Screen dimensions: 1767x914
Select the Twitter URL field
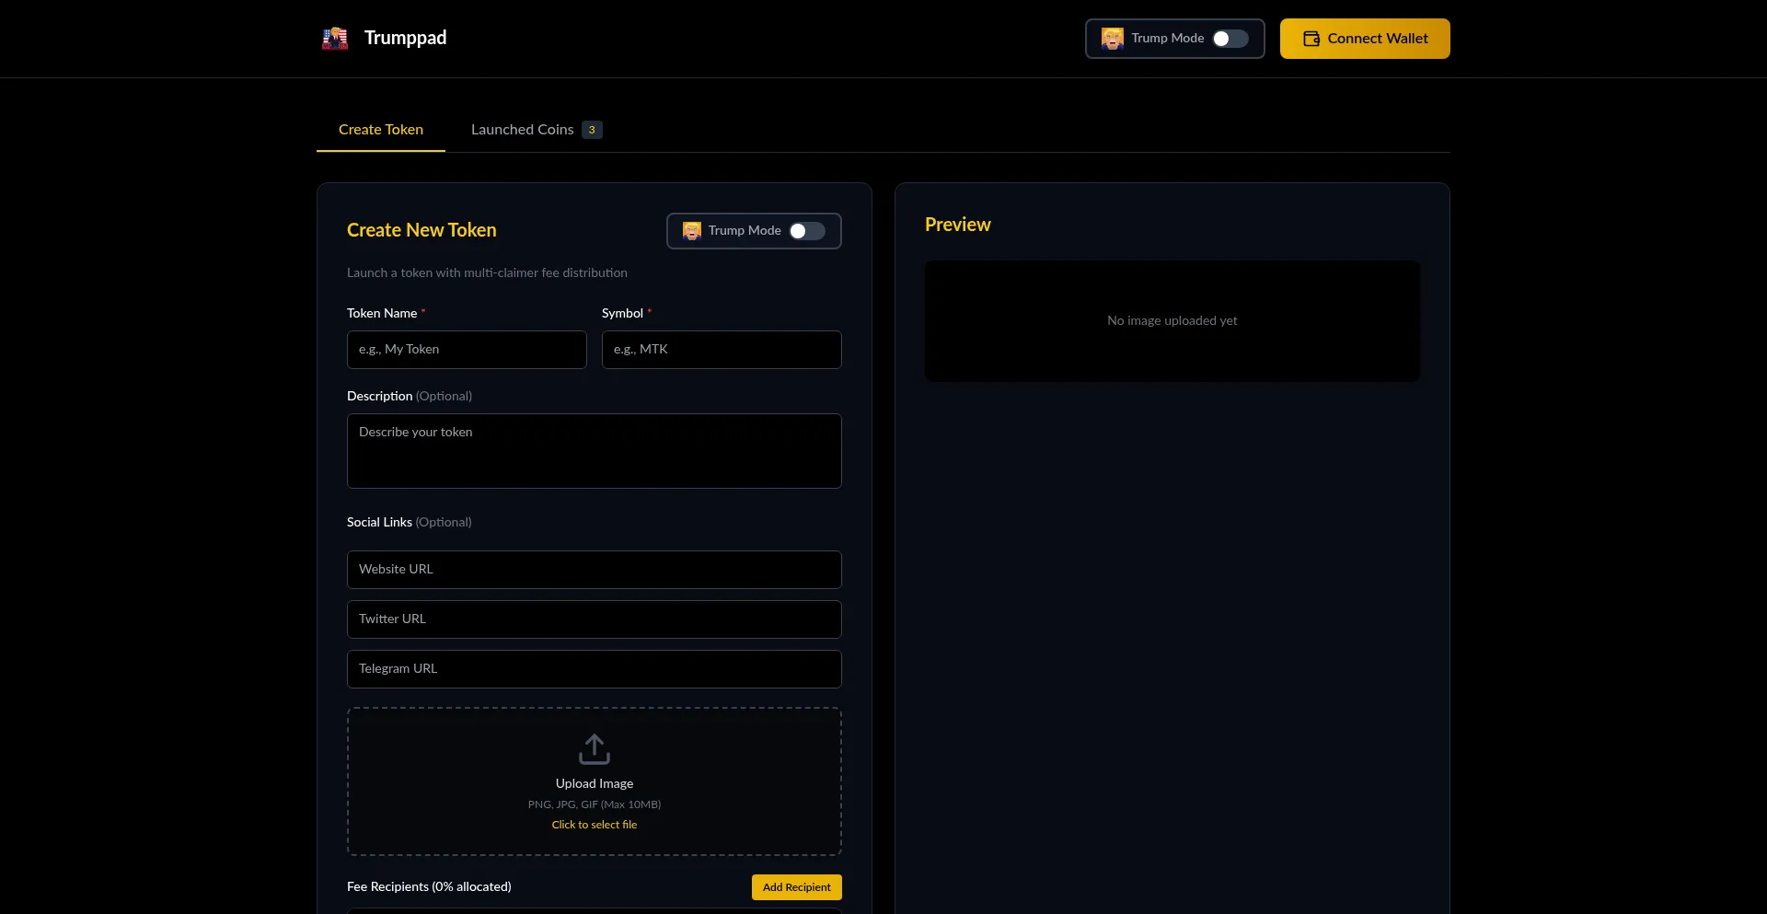[x=595, y=619]
